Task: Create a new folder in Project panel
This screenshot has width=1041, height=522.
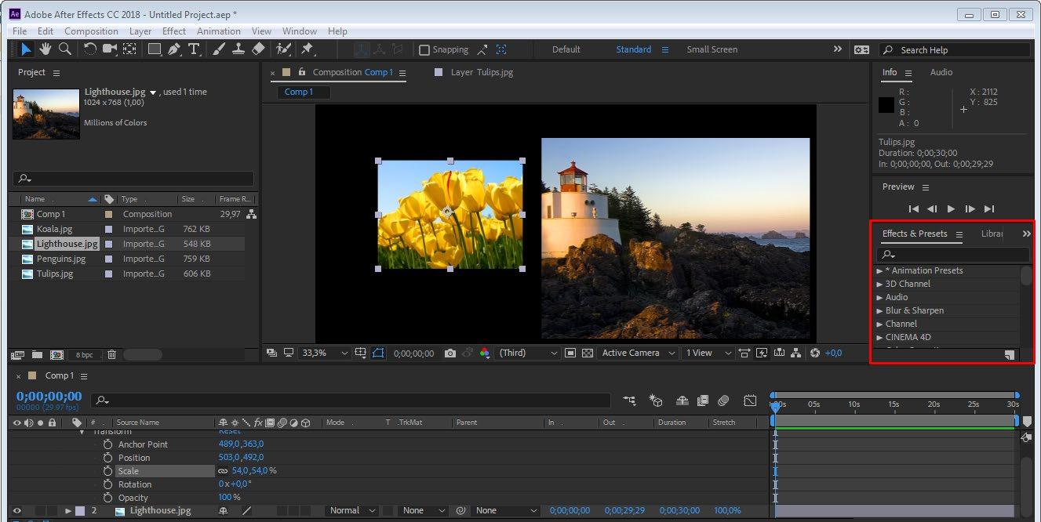Action: click(36, 354)
